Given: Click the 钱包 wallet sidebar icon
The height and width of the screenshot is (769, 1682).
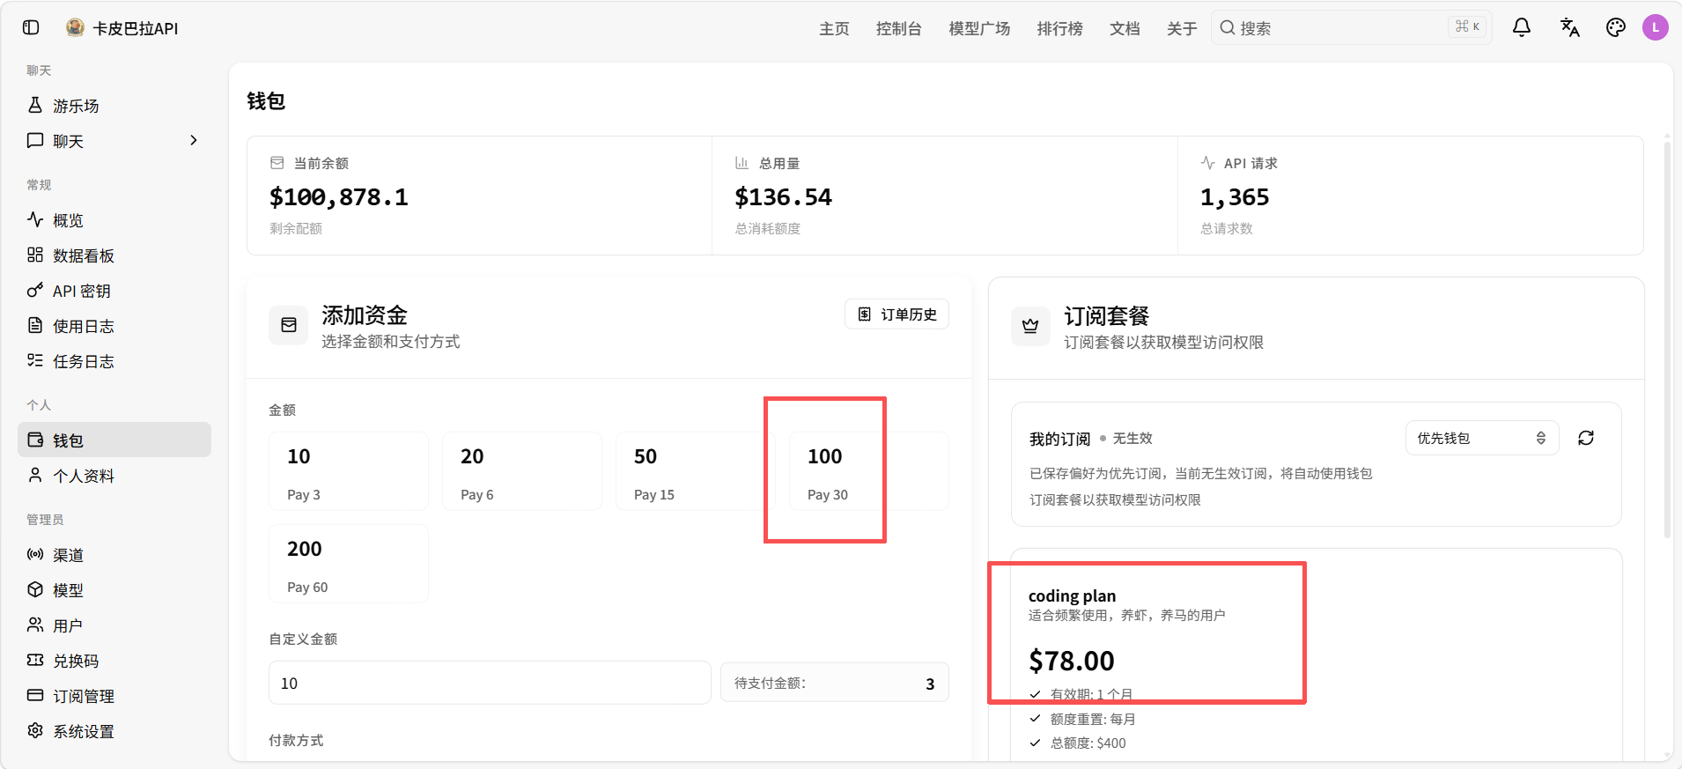Looking at the screenshot, I should coord(35,440).
